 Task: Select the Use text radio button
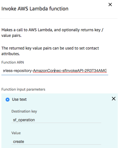point(8,100)
